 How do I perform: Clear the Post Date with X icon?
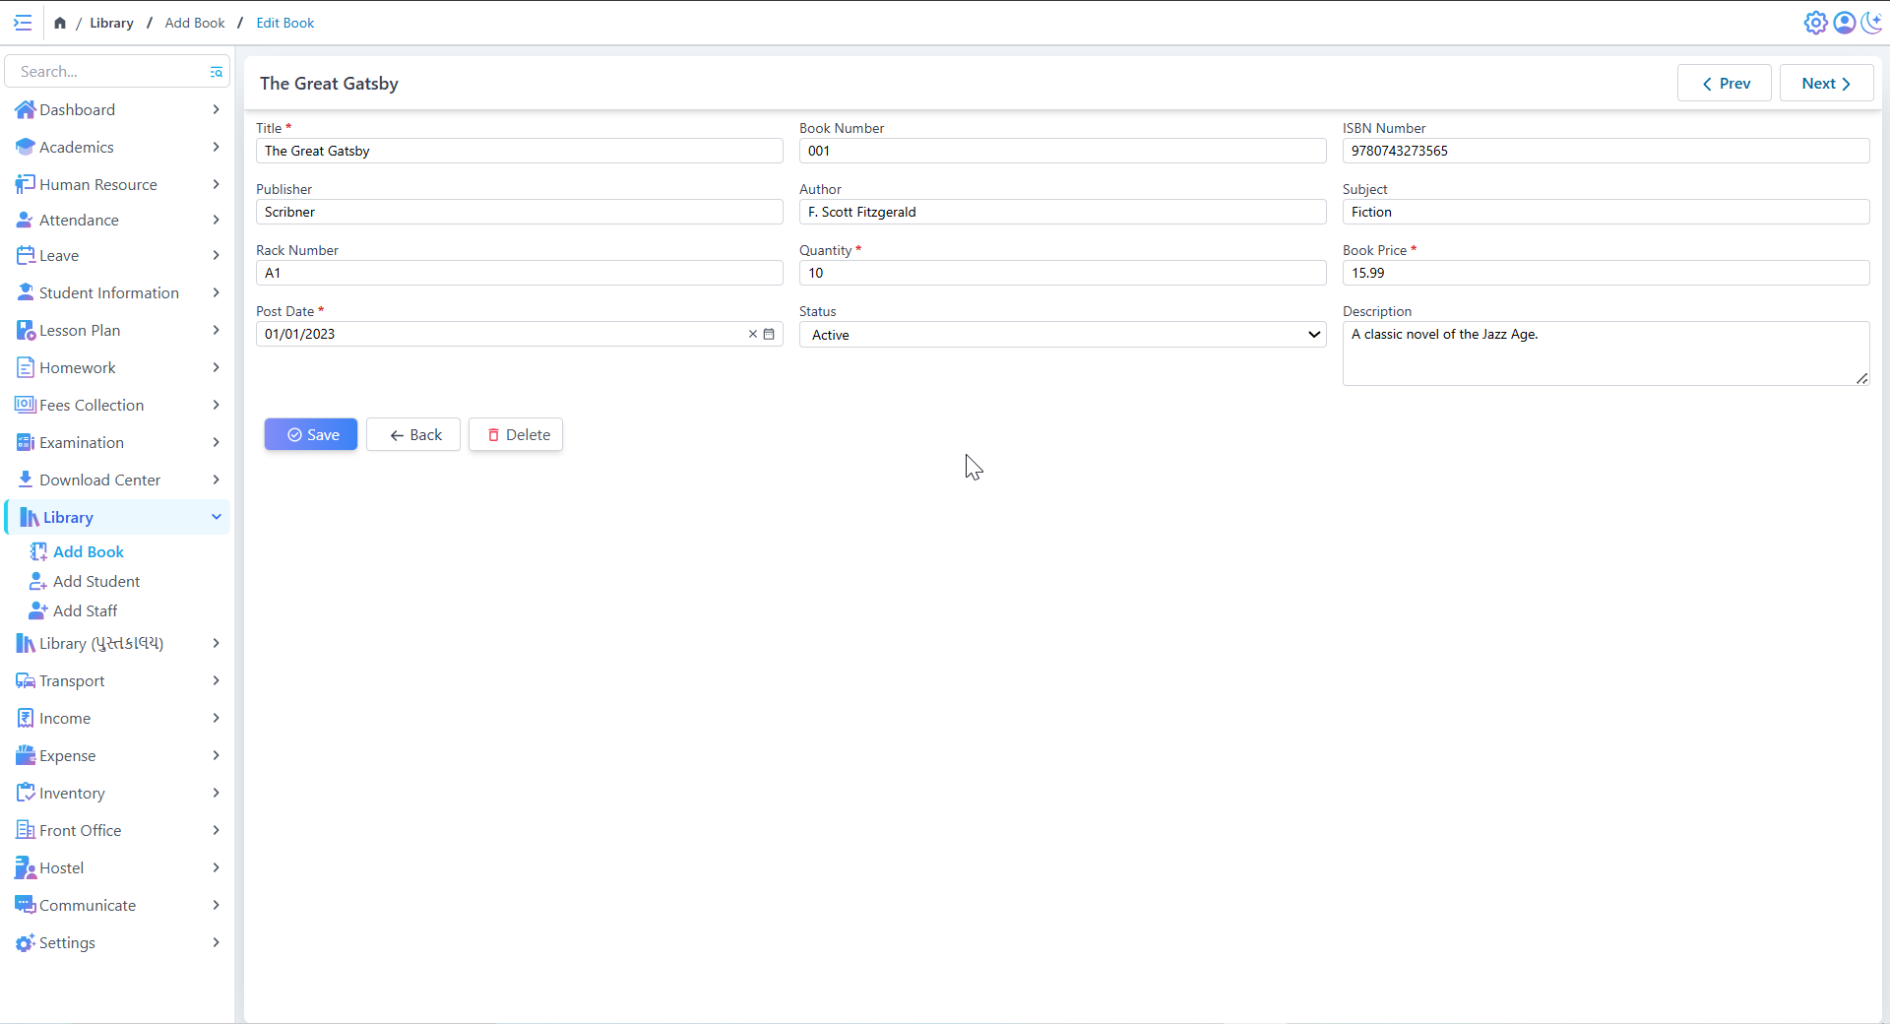pyautogui.click(x=753, y=334)
